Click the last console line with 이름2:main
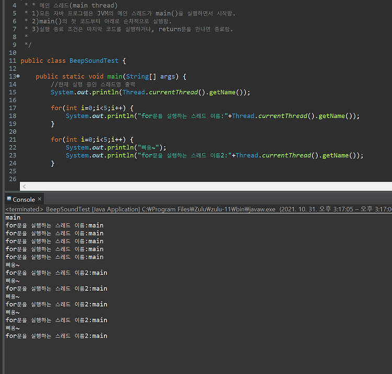Viewport: 392px width, 374px height. pos(56,336)
